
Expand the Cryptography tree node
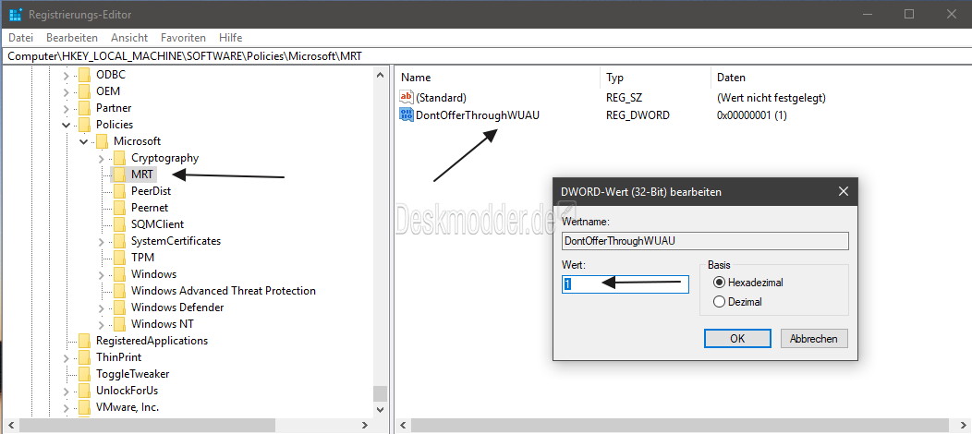pyautogui.click(x=102, y=159)
